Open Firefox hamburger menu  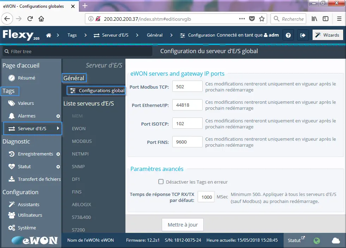[339, 19]
